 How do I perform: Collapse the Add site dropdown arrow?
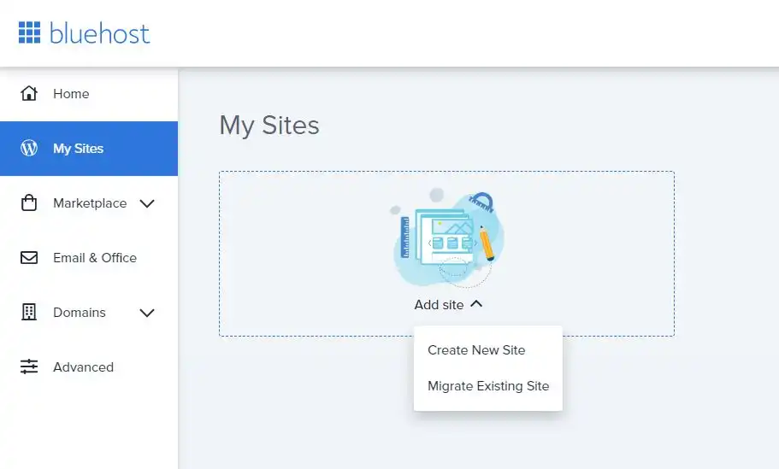[476, 304]
